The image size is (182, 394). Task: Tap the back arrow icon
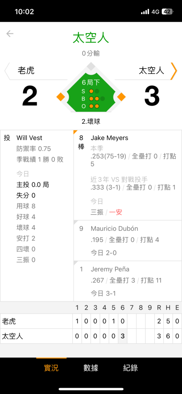(x=10, y=33)
